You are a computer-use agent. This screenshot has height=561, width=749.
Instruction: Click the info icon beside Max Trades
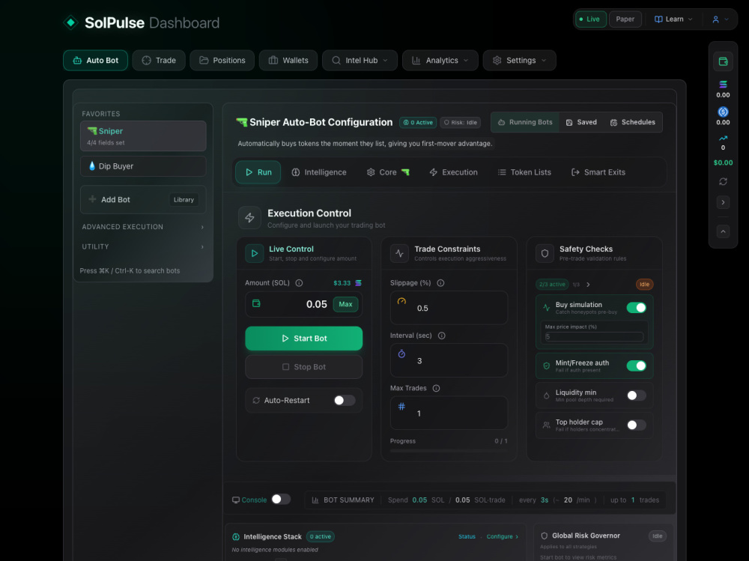point(436,388)
